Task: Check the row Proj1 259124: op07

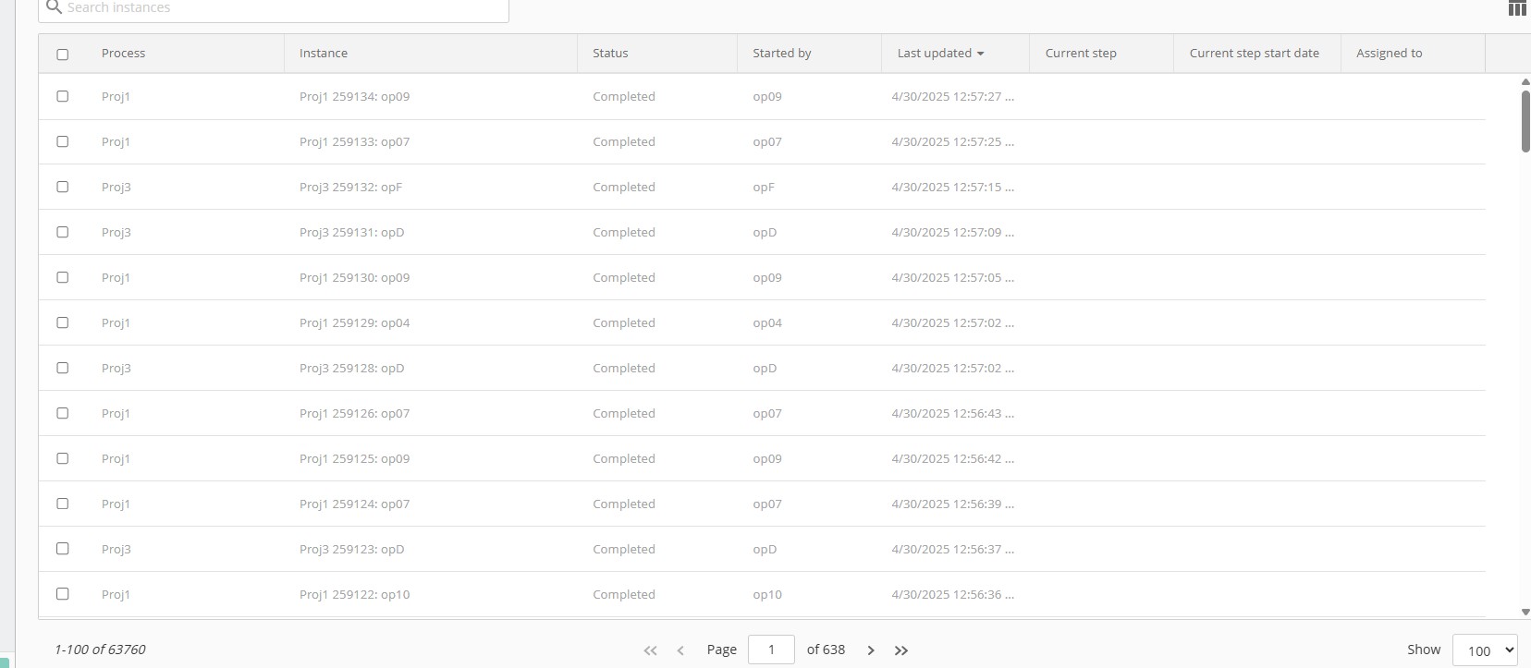Action: click(x=63, y=504)
